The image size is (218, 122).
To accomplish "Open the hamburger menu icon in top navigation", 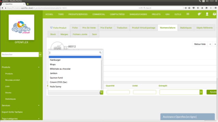I will point(188,14).
